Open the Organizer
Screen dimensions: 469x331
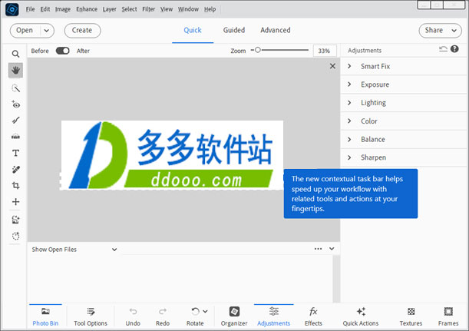pos(234,316)
